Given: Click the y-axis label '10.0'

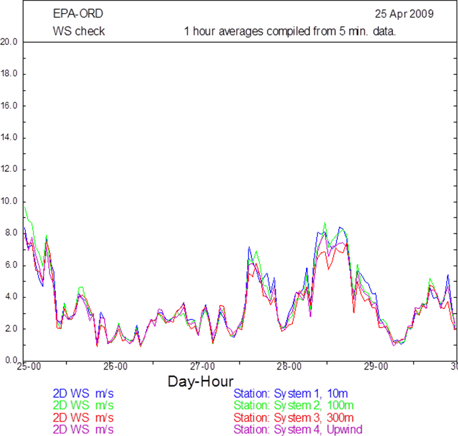Looking at the screenshot, I should [9, 201].
